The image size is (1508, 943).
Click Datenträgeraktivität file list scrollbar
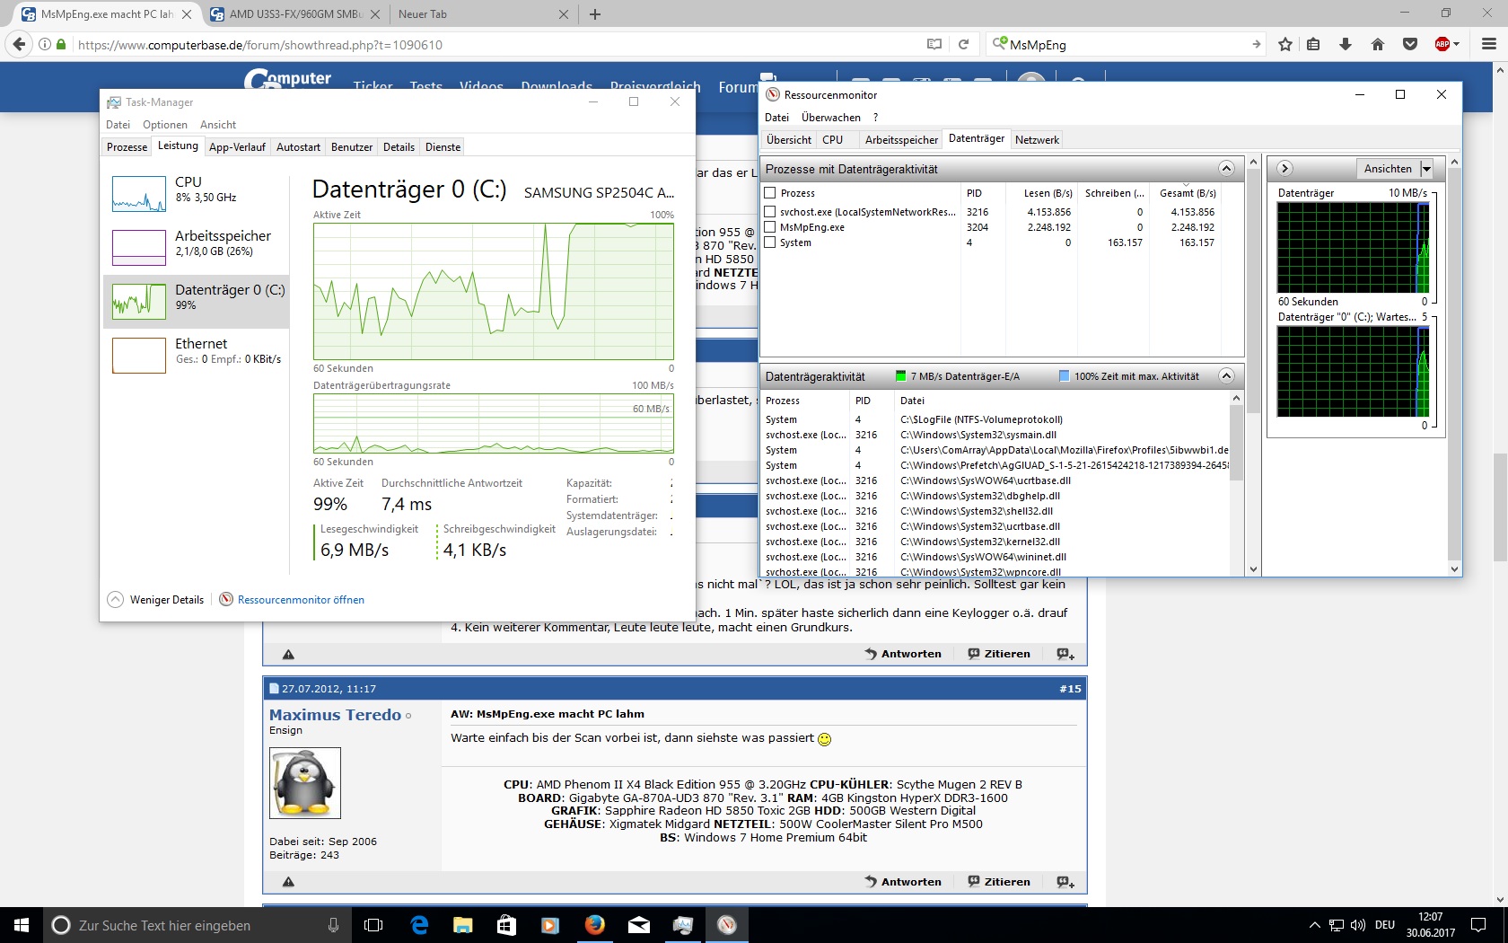point(1236,484)
